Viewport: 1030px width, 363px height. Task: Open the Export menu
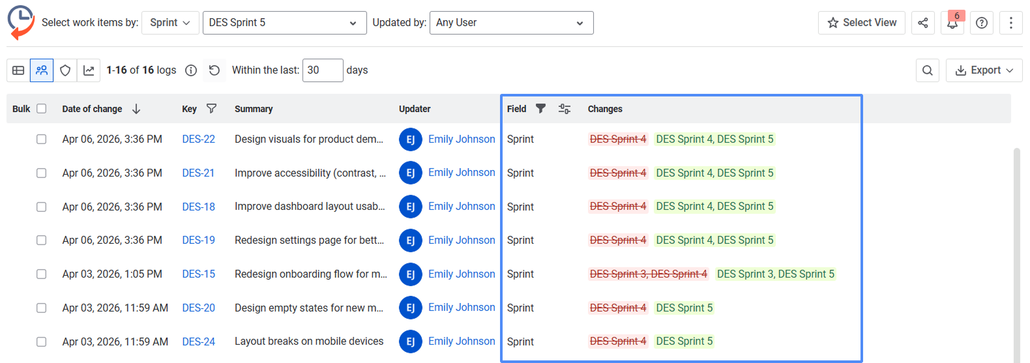(984, 70)
